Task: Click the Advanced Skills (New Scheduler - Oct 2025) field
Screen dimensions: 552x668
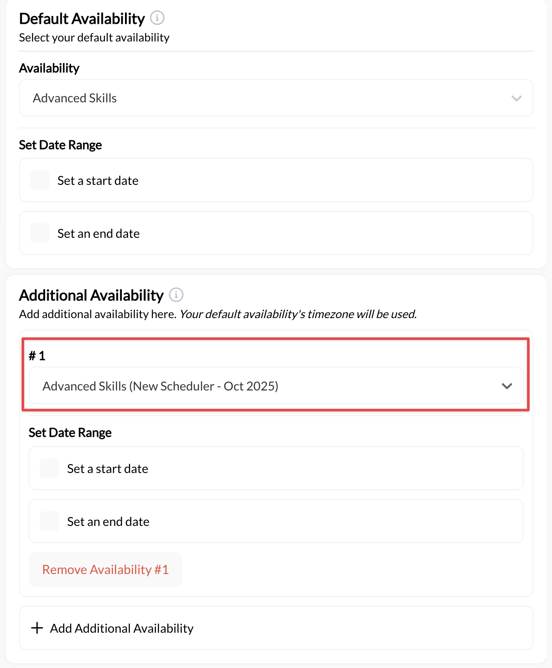Action: [276, 386]
